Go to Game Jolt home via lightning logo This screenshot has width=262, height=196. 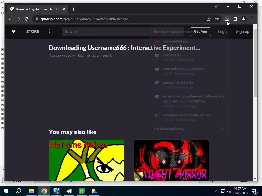tap(14, 31)
